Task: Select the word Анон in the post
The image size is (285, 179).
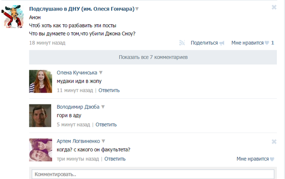Action: click(35, 18)
